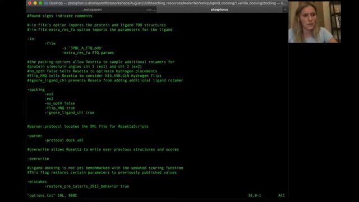Click the '-parser' option line
This screenshot has width=359, height=202.
click(x=35, y=136)
